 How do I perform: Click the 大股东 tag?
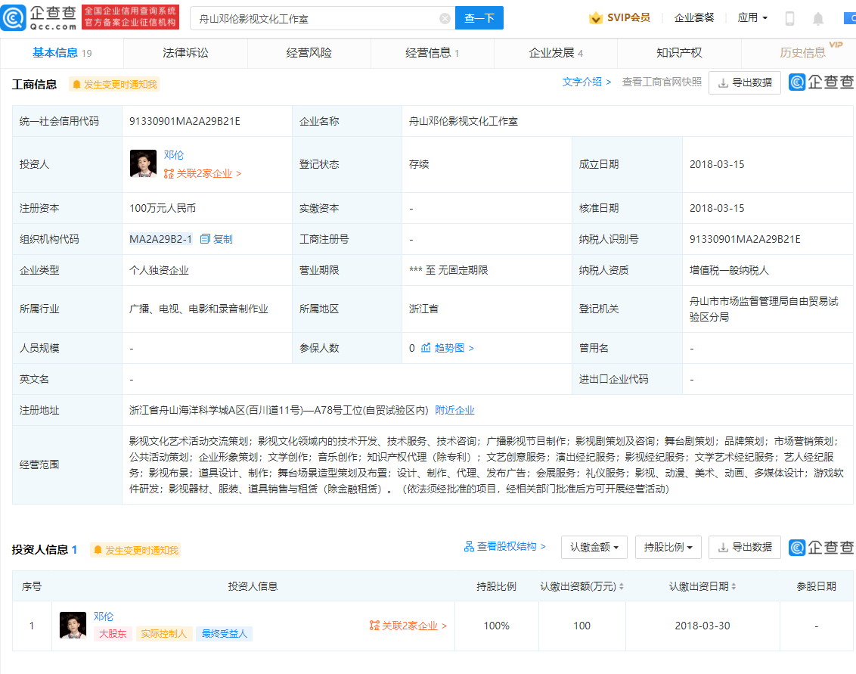click(113, 634)
